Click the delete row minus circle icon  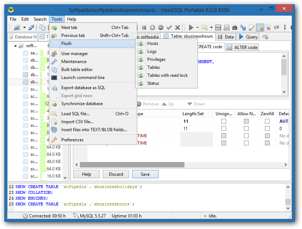pos(161,28)
